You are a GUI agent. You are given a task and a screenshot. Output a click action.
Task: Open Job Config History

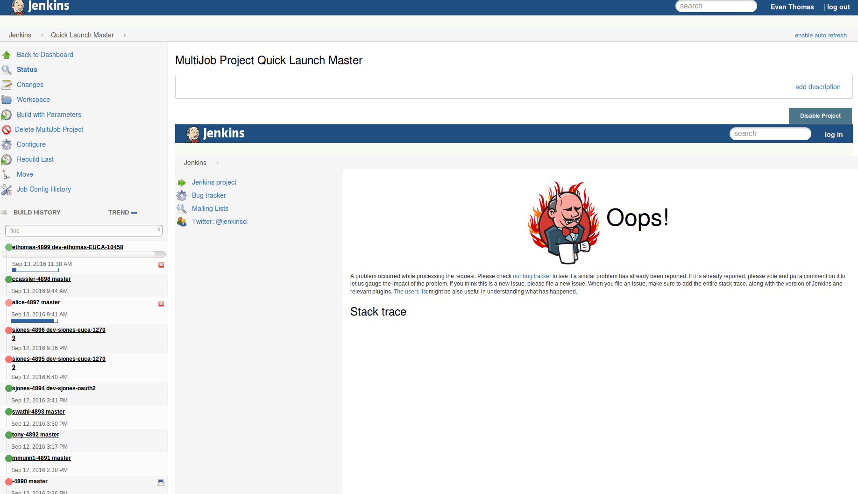click(x=44, y=189)
